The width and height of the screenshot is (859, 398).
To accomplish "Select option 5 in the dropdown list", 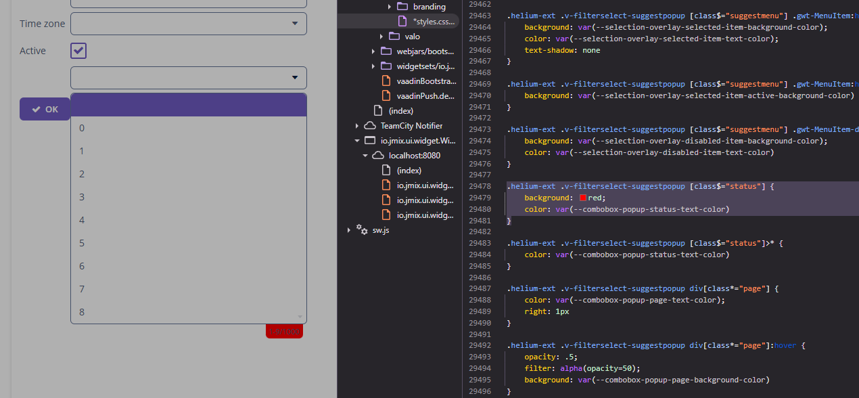I will pyautogui.click(x=189, y=243).
